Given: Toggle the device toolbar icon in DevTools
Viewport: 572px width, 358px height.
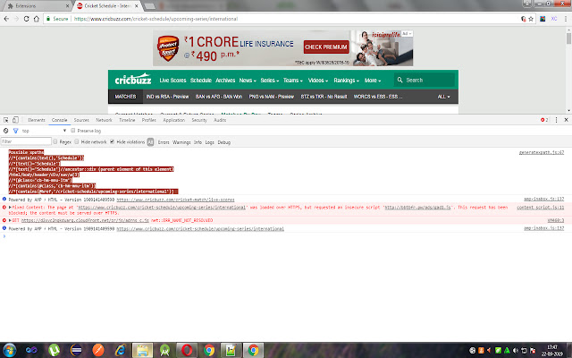Looking at the screenshot, I should click(15, 120).
